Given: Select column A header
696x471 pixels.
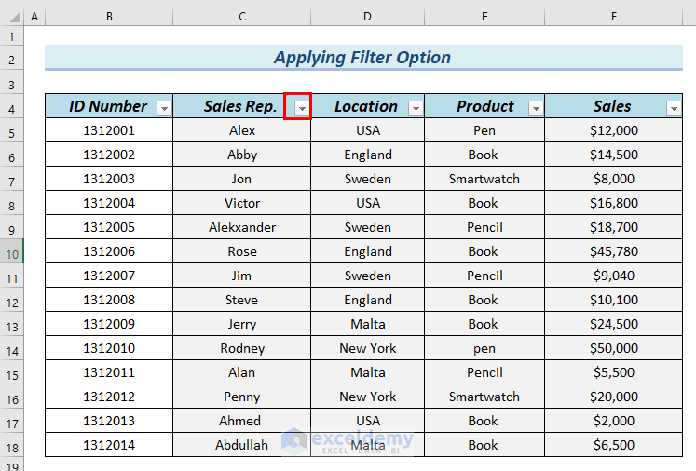Looking at the screenshot, I should point(34,18).
